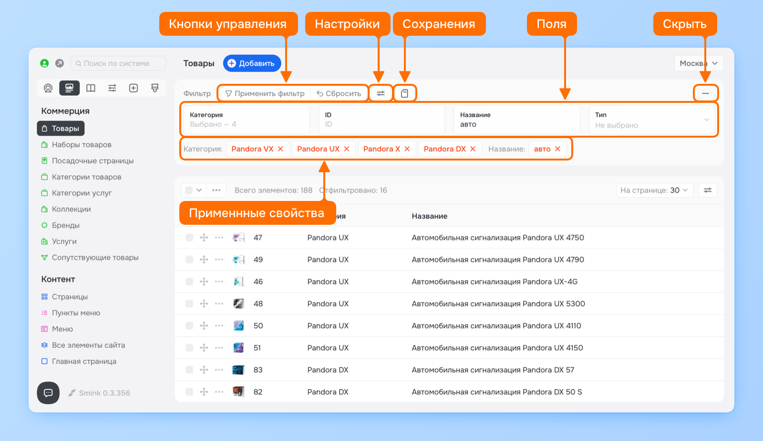763x441 pixels.
Task: Open Коллекции menu item
Action: [x=66, y=209]
